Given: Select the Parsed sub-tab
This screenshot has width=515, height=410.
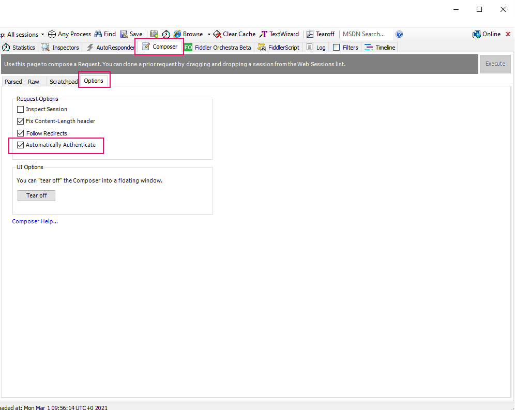Looking at the screenshot, I should (13, 82).
